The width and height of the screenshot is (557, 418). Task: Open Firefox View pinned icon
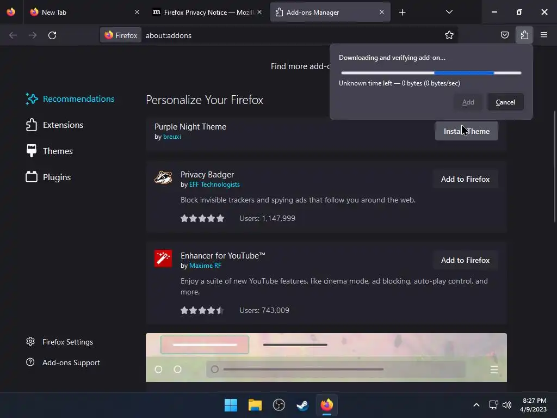(x=11, y=12)
